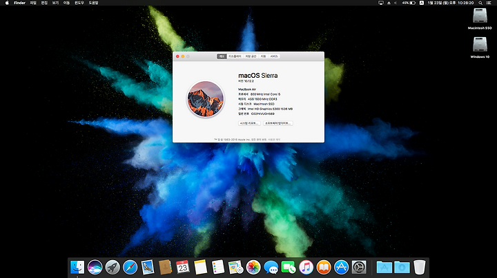The width and height of the screenshot is (497, 278).
Task: Switch to the 저장 공간 (Storage) tab
Action: [251, 56]
